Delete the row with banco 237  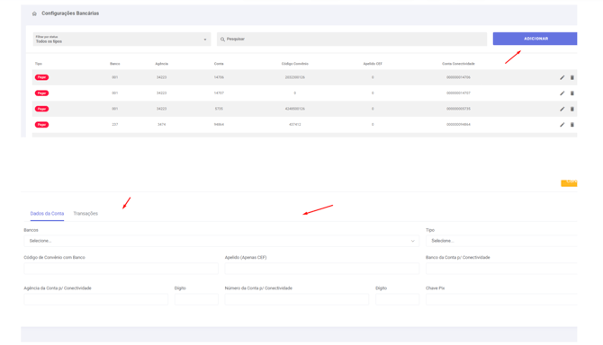point(571,125)
